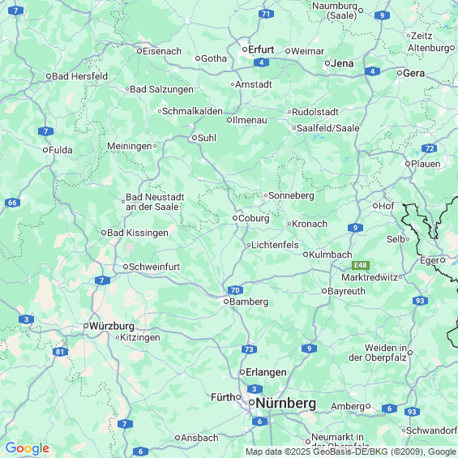Click the Bamberg city marker
The width and height of the screenshot is (458, 458).
(226, 302)
